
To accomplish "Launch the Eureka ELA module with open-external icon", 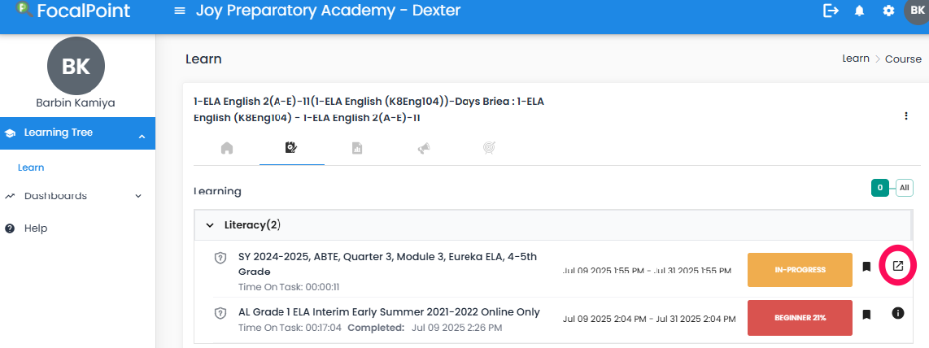I will click(x=897, y=267).
